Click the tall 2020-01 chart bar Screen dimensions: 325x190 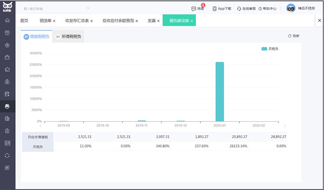tap(220, 91)
